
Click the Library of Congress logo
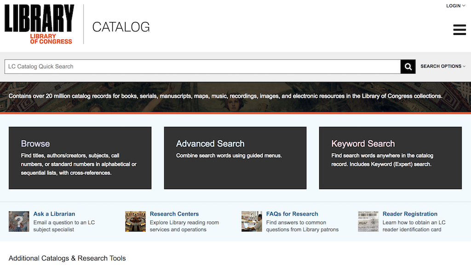(x=39, y=23)
